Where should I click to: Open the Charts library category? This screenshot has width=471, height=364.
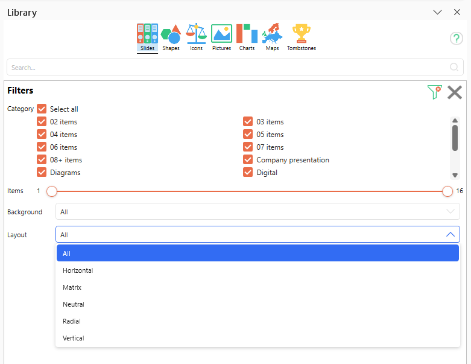[x=247, y=37]
